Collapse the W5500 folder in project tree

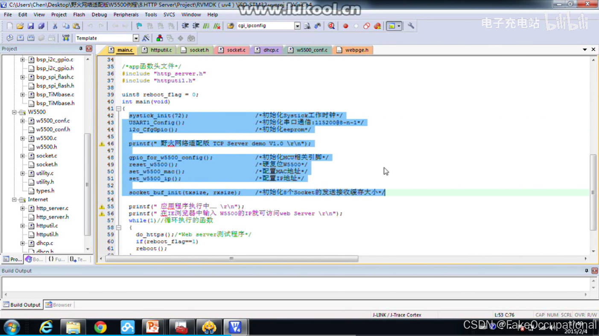coord(14,112)
